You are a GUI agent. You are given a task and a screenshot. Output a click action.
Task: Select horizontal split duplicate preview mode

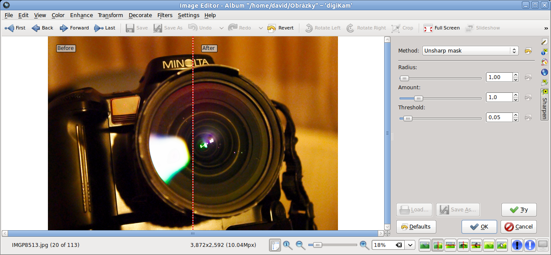(476, 245)
